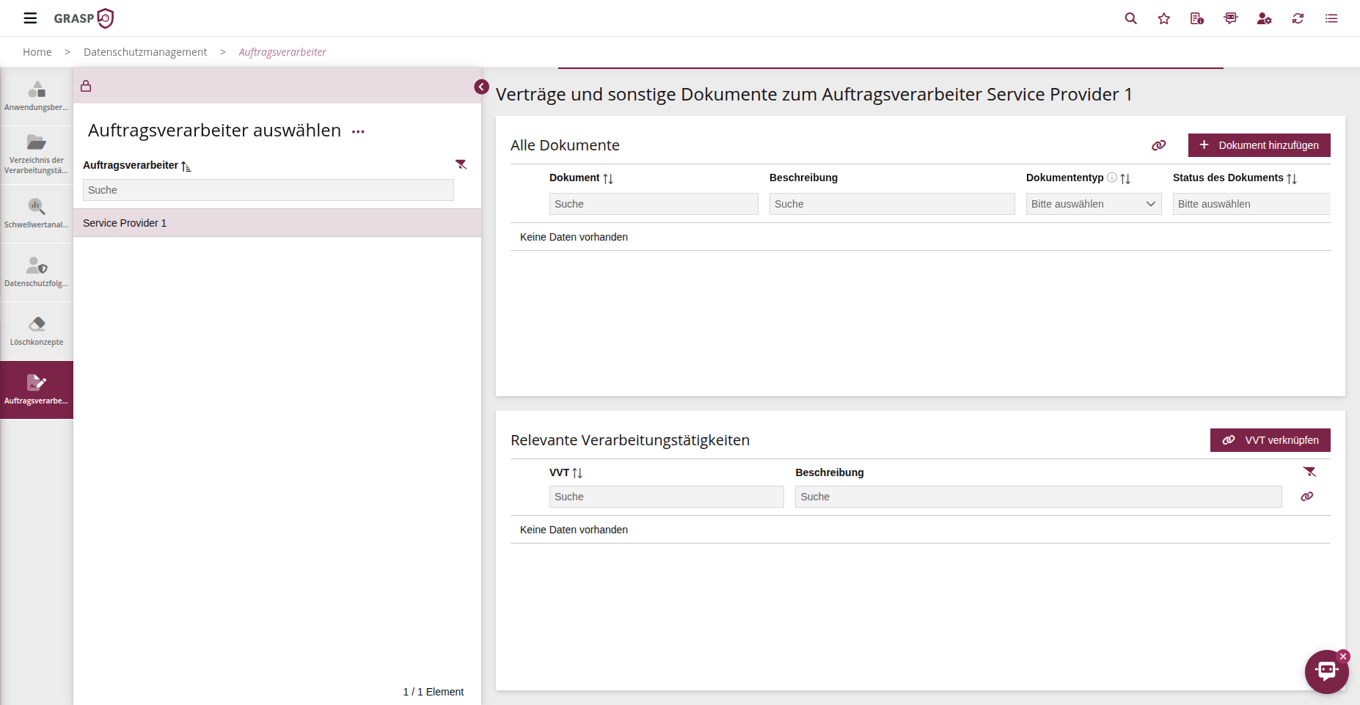
Task: Open three-dots menu beside Auftragsverarbeiter auswählen
Action: click(x=358, y=132)
